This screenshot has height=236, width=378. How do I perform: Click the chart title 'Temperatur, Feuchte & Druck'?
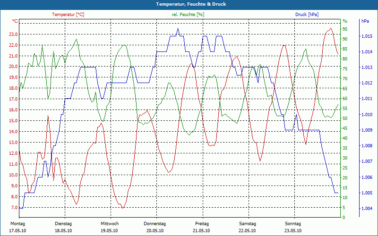tap(191, 4)
